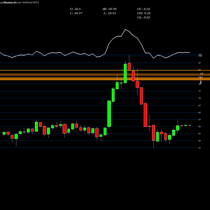Screen dimensions: 210x210
Task: Click the 60 price axis label
Action: (199, 113)
